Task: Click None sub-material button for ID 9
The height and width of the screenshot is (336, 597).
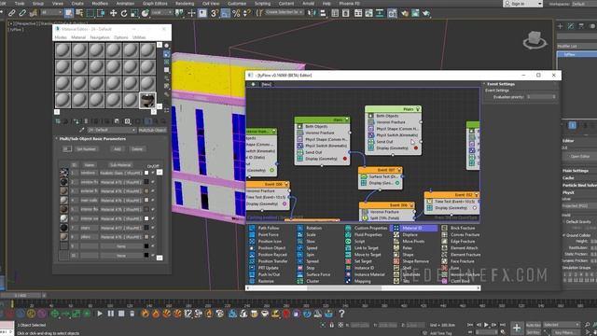Action: 121,246
